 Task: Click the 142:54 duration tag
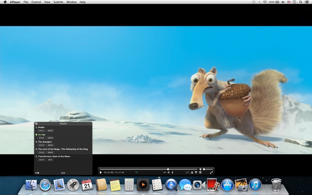41,145
